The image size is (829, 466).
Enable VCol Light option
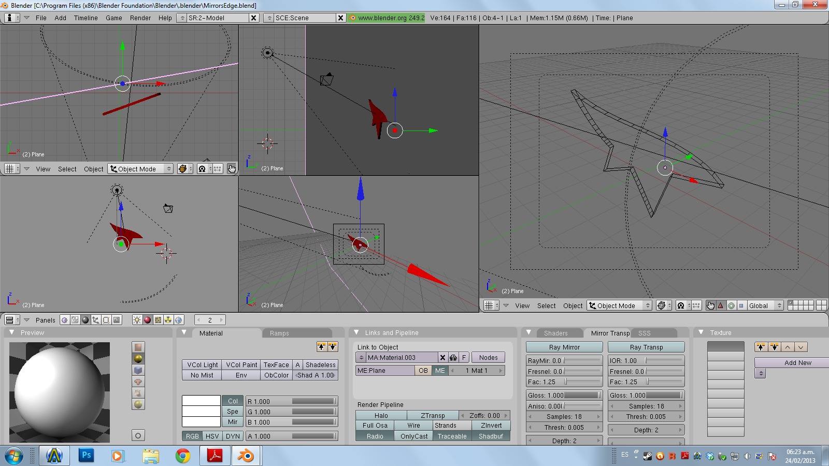tap(202, 365)
